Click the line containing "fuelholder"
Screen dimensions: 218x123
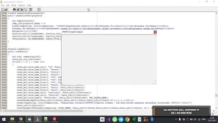[x=62, y=98]
